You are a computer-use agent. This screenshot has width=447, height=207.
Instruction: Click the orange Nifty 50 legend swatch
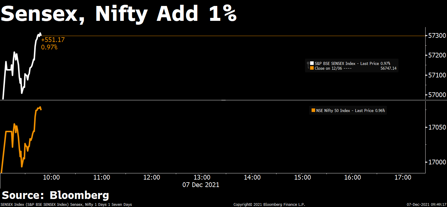(x=313, y=110)
